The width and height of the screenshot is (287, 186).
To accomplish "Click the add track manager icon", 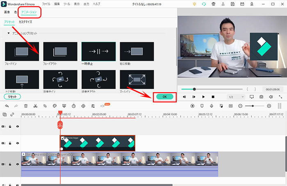I will [5, 114].
